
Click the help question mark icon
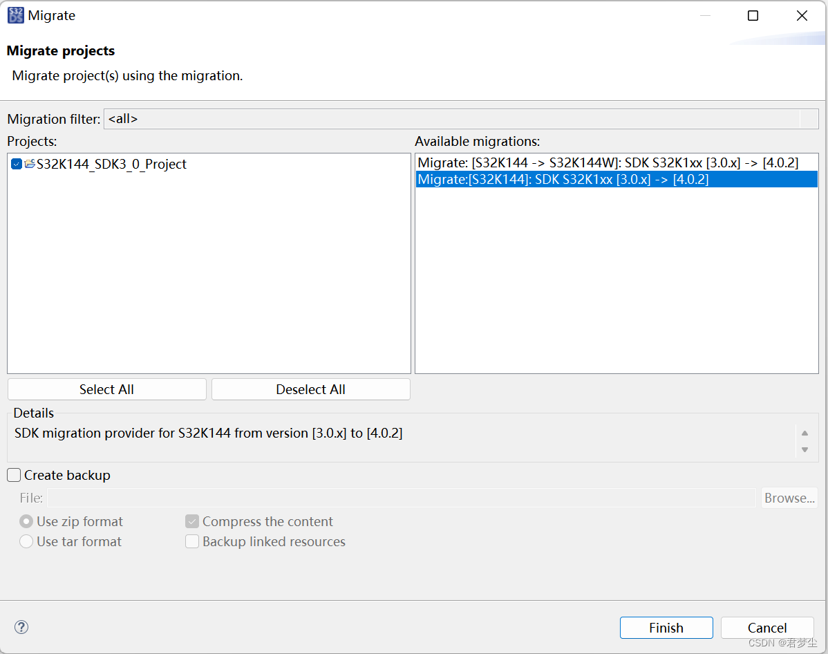point(21,627)
